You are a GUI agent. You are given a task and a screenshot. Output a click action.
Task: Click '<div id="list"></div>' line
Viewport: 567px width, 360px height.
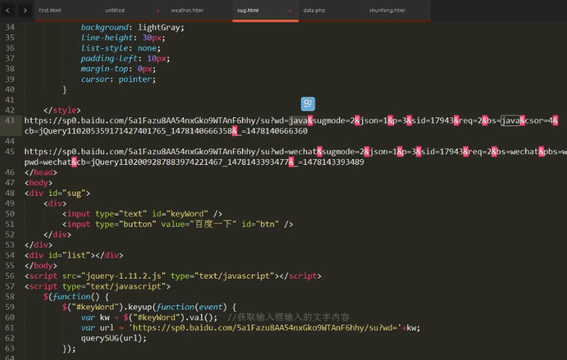tap(74, 256)
